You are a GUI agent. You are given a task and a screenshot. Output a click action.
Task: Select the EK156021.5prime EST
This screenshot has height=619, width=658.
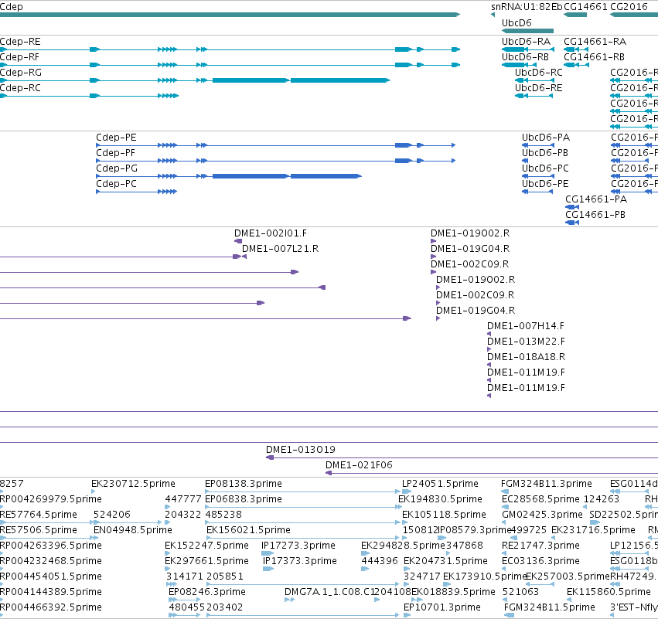(x=248, y=530)
